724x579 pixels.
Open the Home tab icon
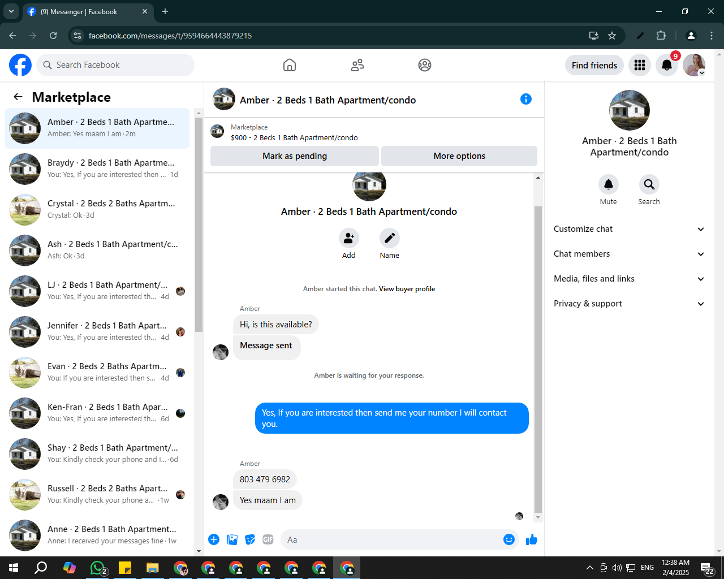pos(290,65)
